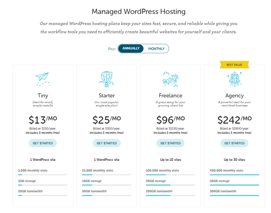271x213 pixels.
Task: Switch billing to Monthly
Action: (x=156, y=49)
